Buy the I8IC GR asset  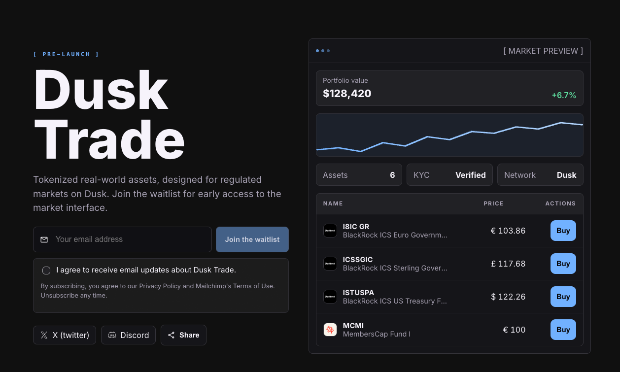pyautogui.click(x=563, y=231)
